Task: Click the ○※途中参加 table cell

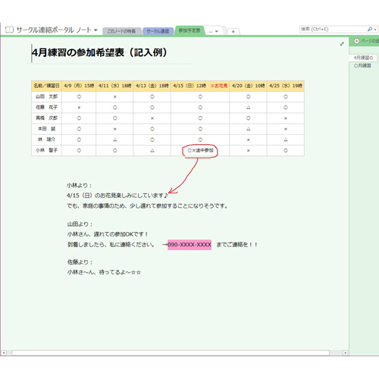Action: click(x=200, y=151)
